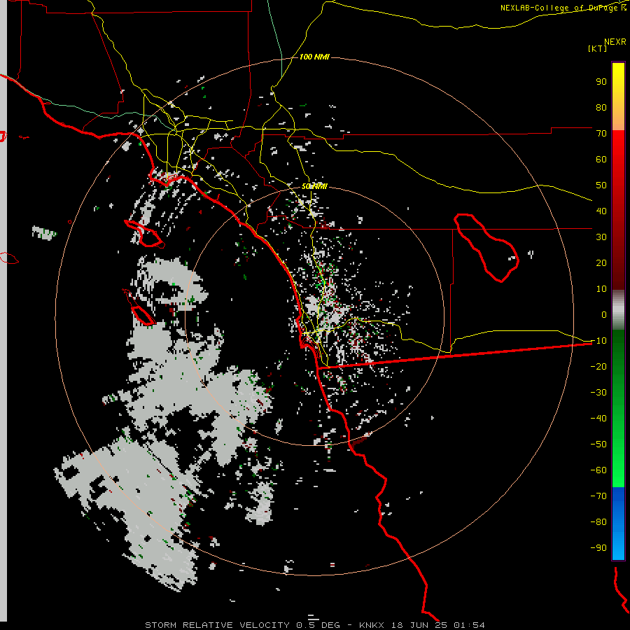Image resolution: width=630 pixels, height=630 pixels.
Task: Click the 50 NMI range ring label
Action: pos(314,186)
